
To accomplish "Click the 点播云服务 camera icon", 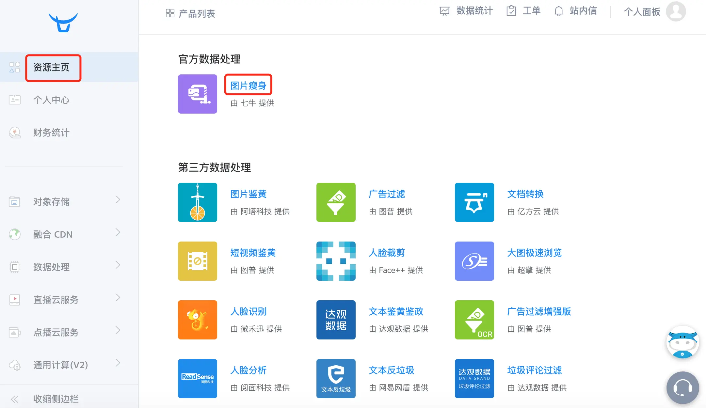I will (x=15, y=332).
